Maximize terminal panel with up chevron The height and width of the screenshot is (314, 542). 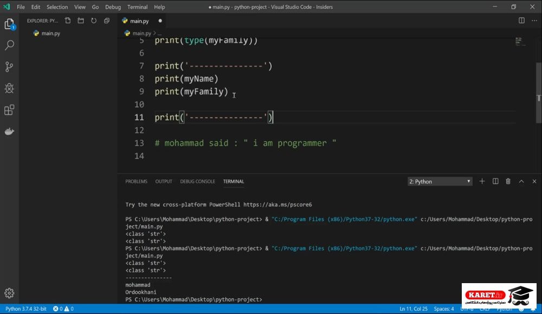[521, 181]
